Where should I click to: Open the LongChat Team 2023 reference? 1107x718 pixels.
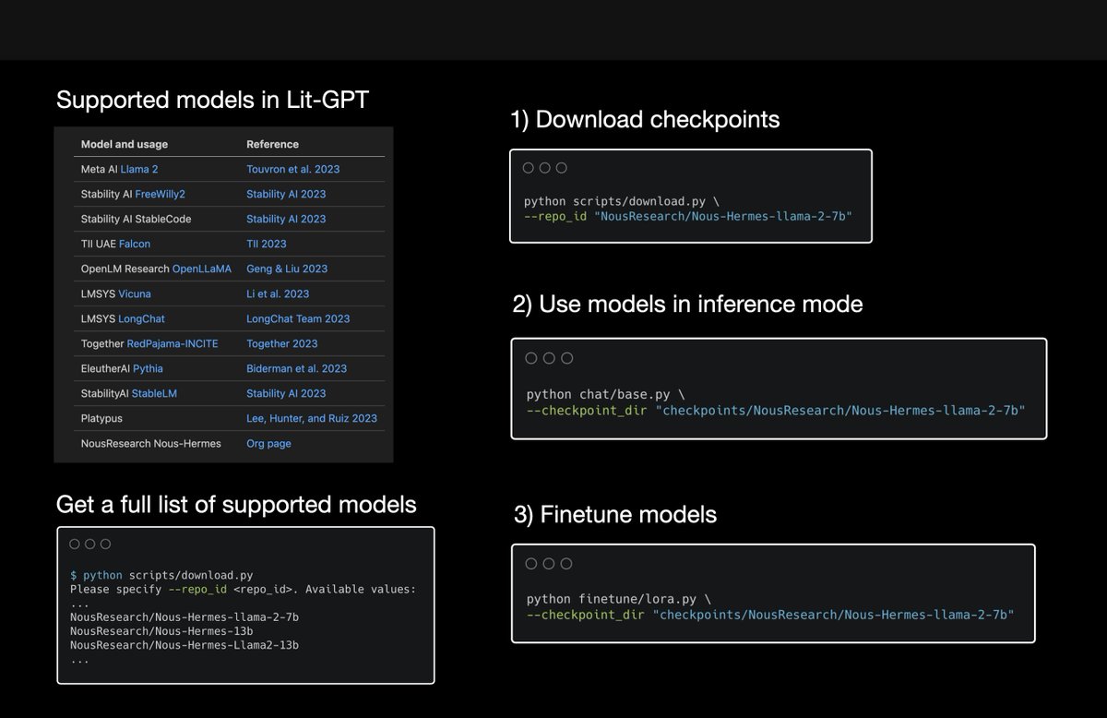pyautogui.click(x=298, y=318)
